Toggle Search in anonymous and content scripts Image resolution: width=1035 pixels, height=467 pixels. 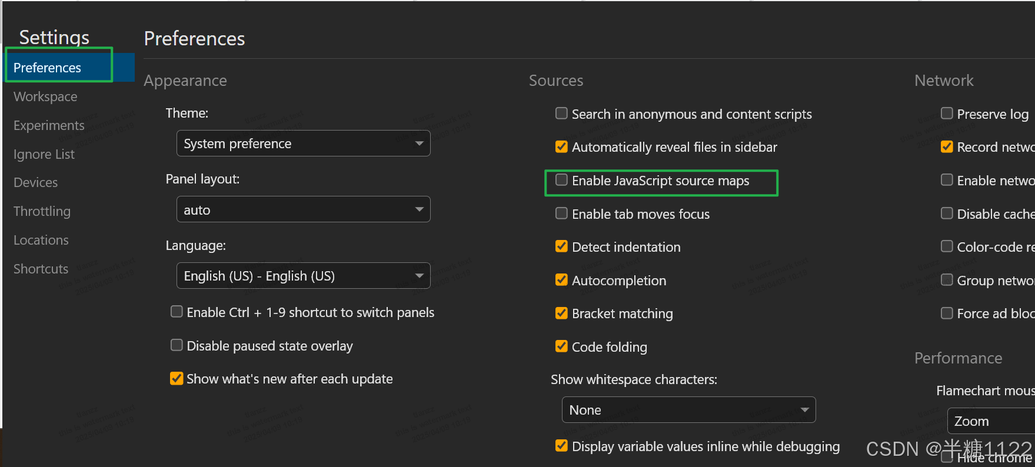point(561,113)
